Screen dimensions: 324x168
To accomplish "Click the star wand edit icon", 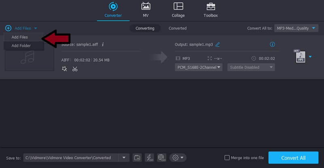I will [x=64, y=69].
